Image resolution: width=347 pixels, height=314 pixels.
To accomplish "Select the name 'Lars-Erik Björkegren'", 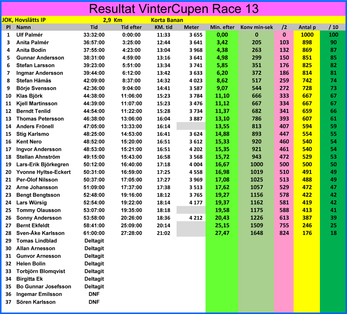I will tap(42, 165).
